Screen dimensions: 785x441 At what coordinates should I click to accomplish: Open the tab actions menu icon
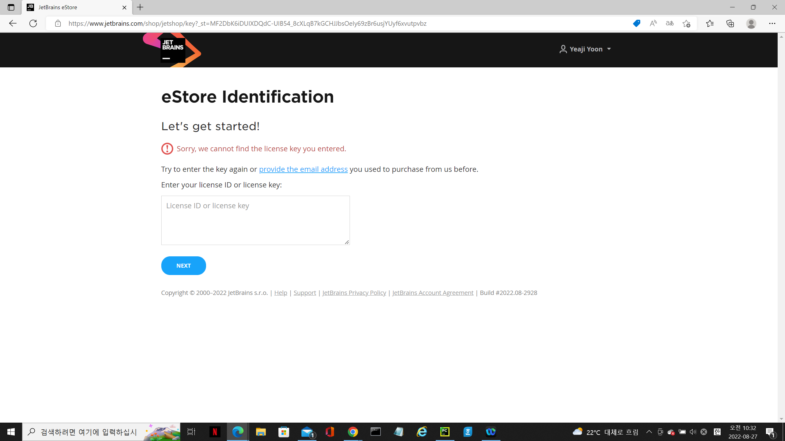coord(11,7)
